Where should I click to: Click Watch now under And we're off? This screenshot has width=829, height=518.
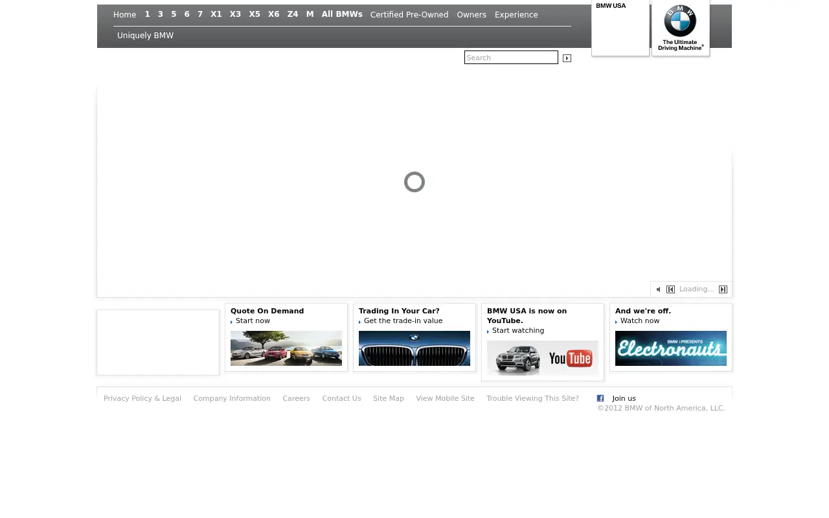click(x=640, y=321)
